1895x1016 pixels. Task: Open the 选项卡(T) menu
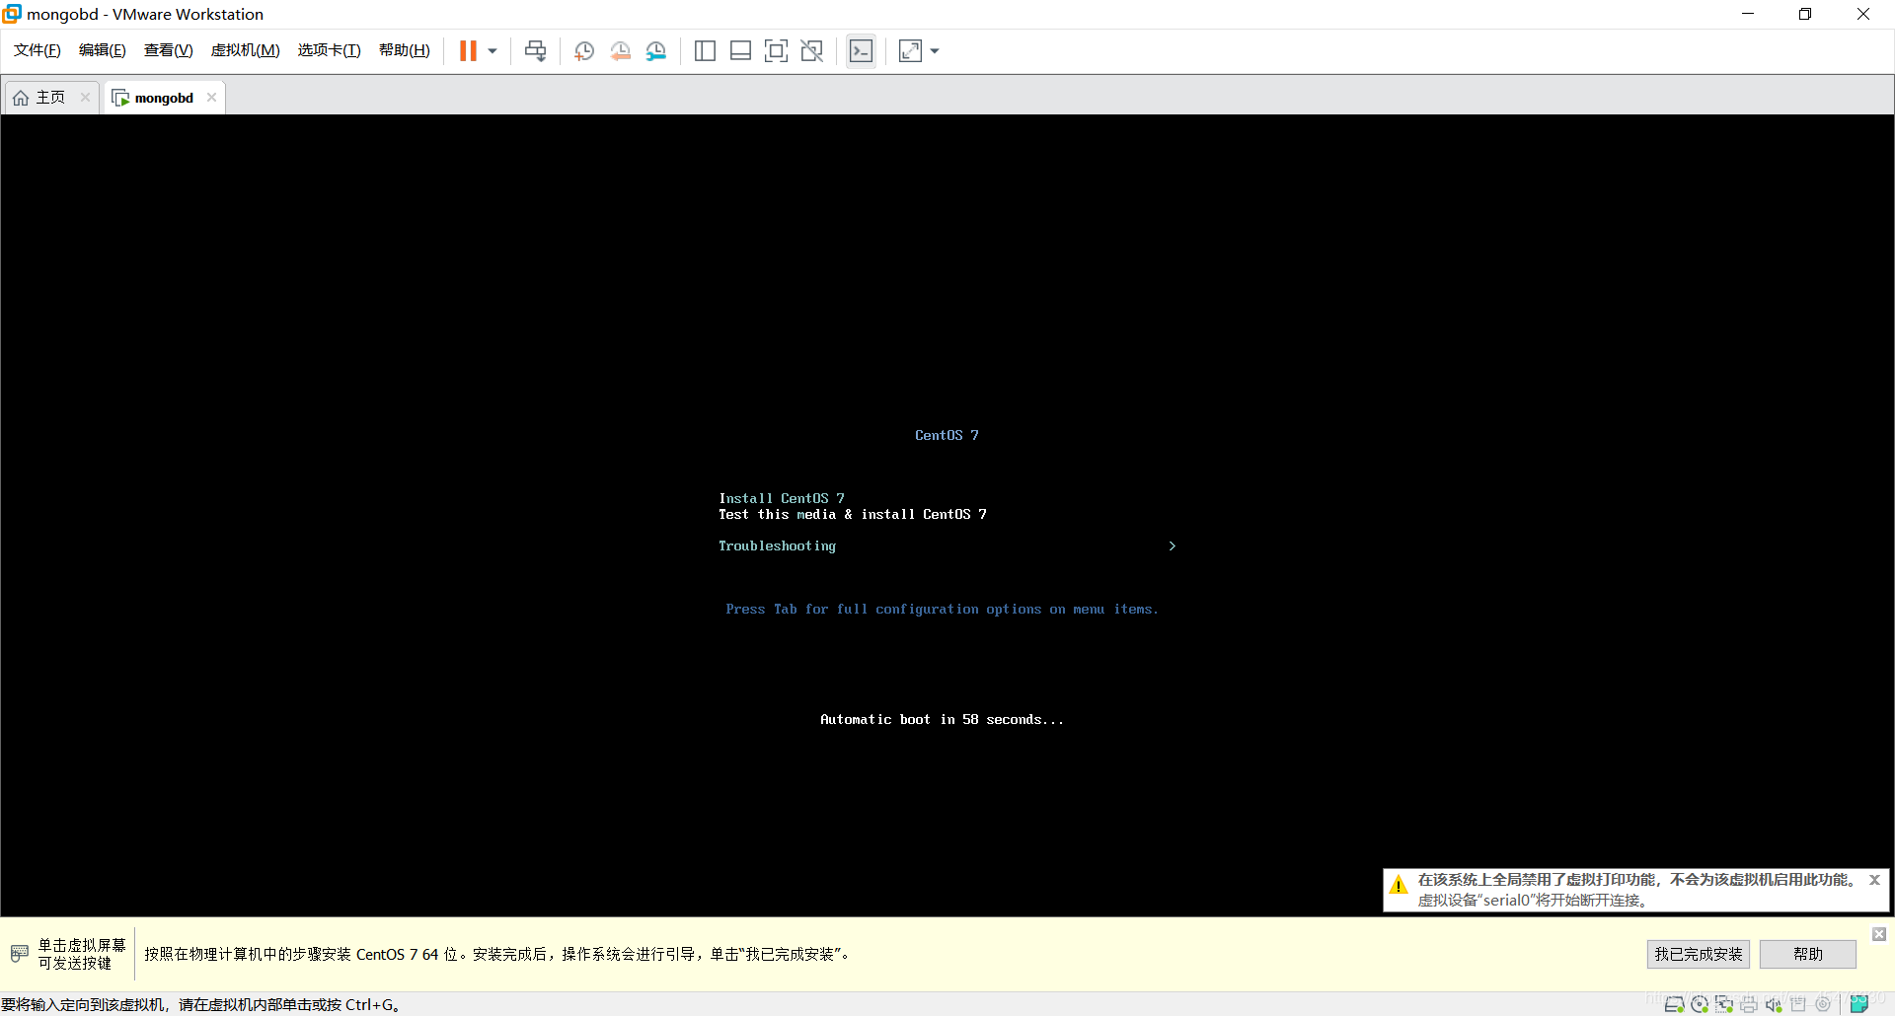330,50
